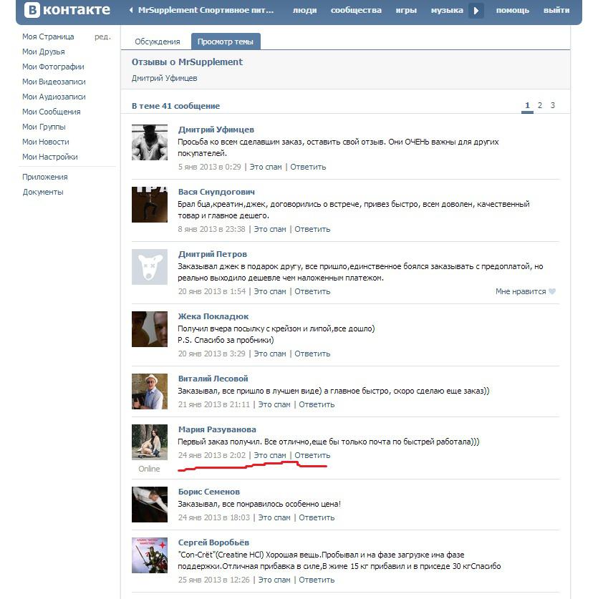Open Дмитрий Петров's default avatar
This screenshot has height=599, width=598.
[x=150, y=267]
